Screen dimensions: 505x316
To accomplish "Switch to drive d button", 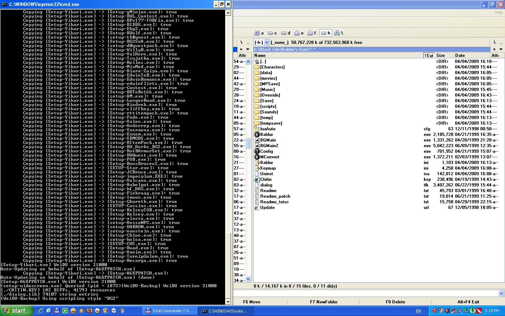I will tap(286, 33).
